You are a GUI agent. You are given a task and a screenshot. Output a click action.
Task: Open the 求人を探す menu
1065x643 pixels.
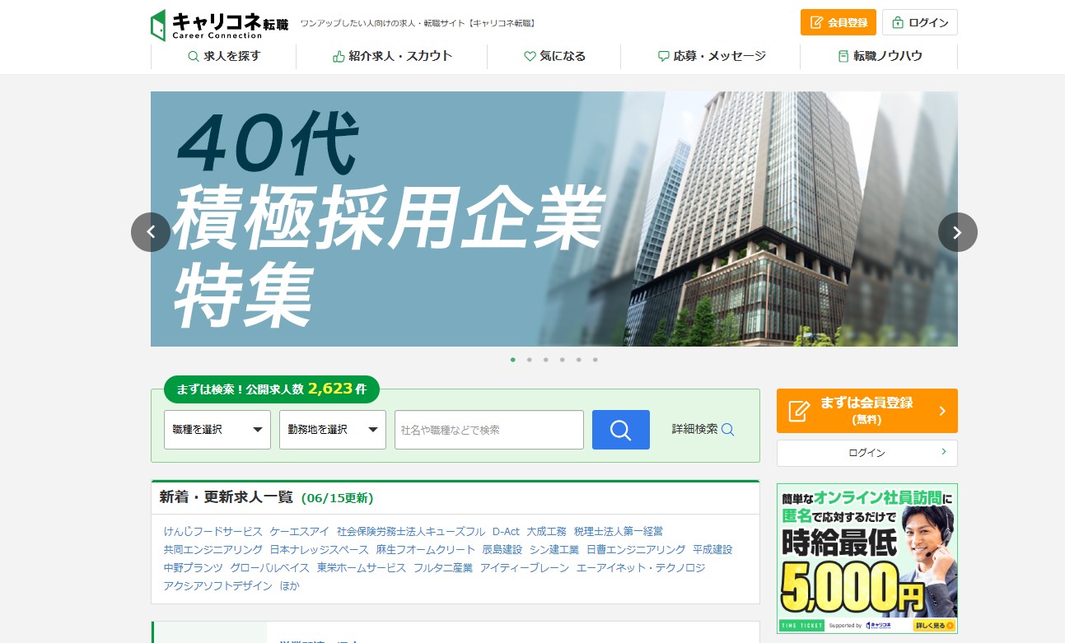(224, 56)
